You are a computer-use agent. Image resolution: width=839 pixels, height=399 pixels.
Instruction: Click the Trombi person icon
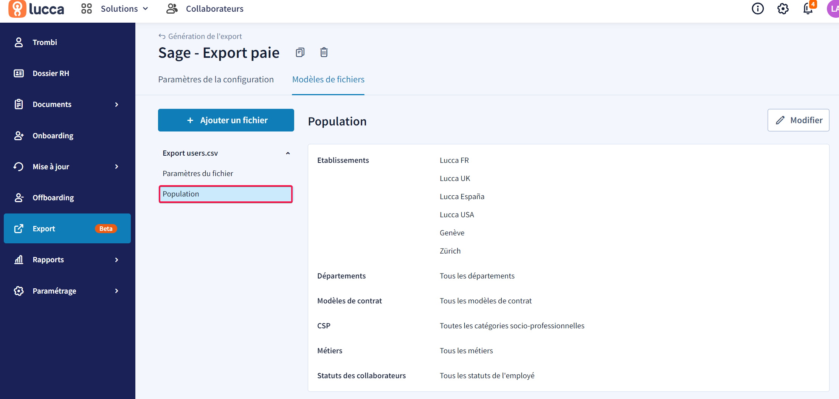tap(19, 42)
